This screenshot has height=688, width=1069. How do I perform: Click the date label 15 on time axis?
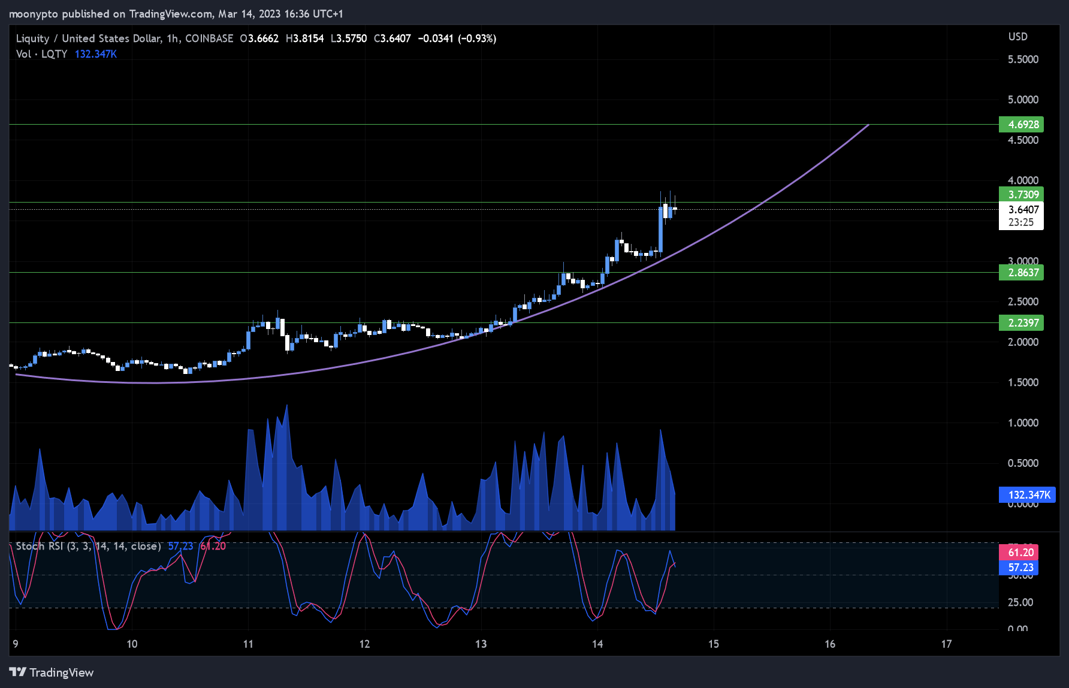point(714,644)
